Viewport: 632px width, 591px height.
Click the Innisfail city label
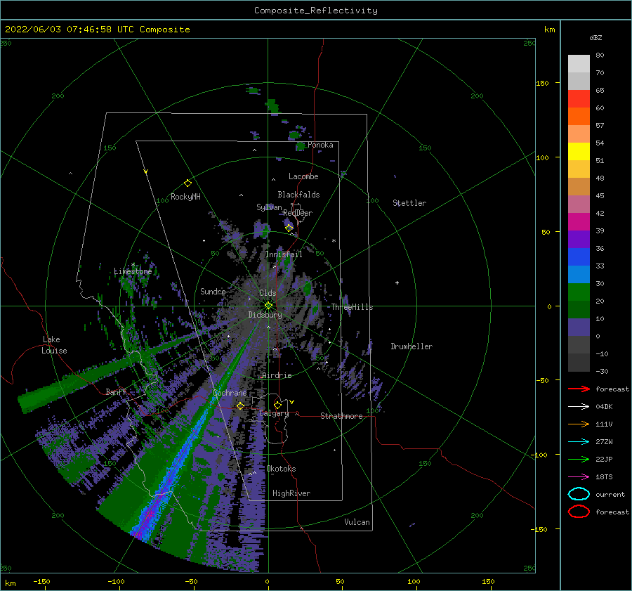pyautogui.click(x=284, y=254)
